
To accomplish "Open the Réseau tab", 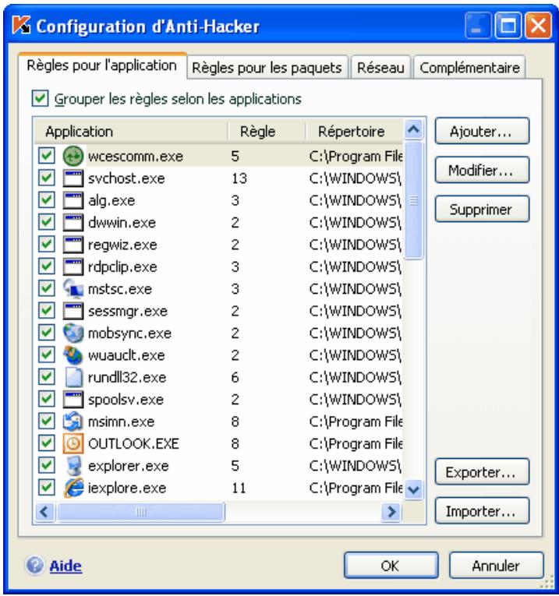I will [x=380, y=68].
